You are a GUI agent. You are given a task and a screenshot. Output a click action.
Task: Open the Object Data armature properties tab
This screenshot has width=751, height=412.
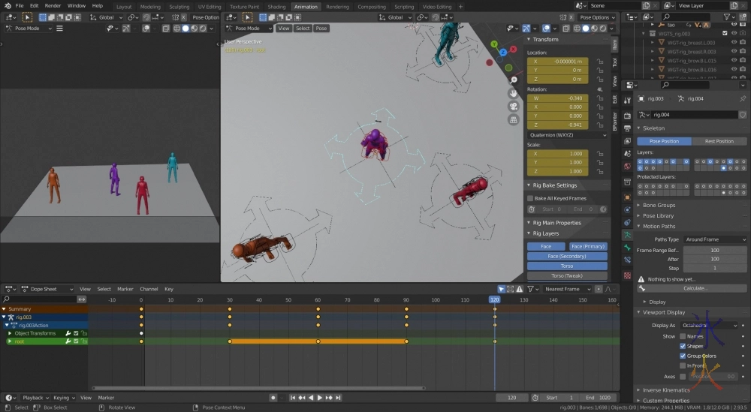pyautogui.click(x=627, y=235)
